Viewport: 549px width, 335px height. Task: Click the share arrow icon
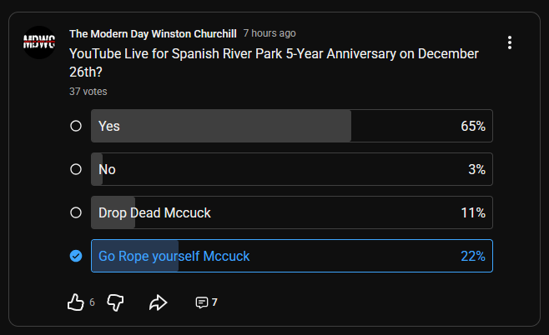159,302
